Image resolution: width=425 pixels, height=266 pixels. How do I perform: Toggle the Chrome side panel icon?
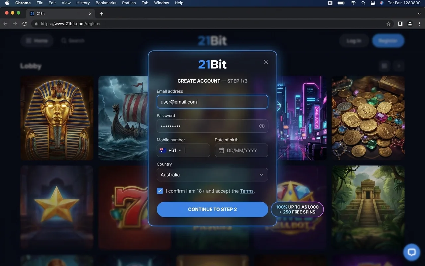pos(400,24)
